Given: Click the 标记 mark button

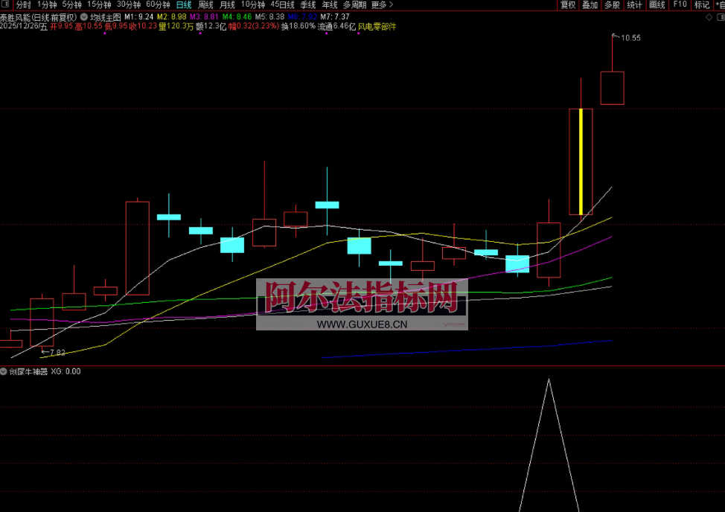Looking at the screenshot, I should [x=701, y=4].
